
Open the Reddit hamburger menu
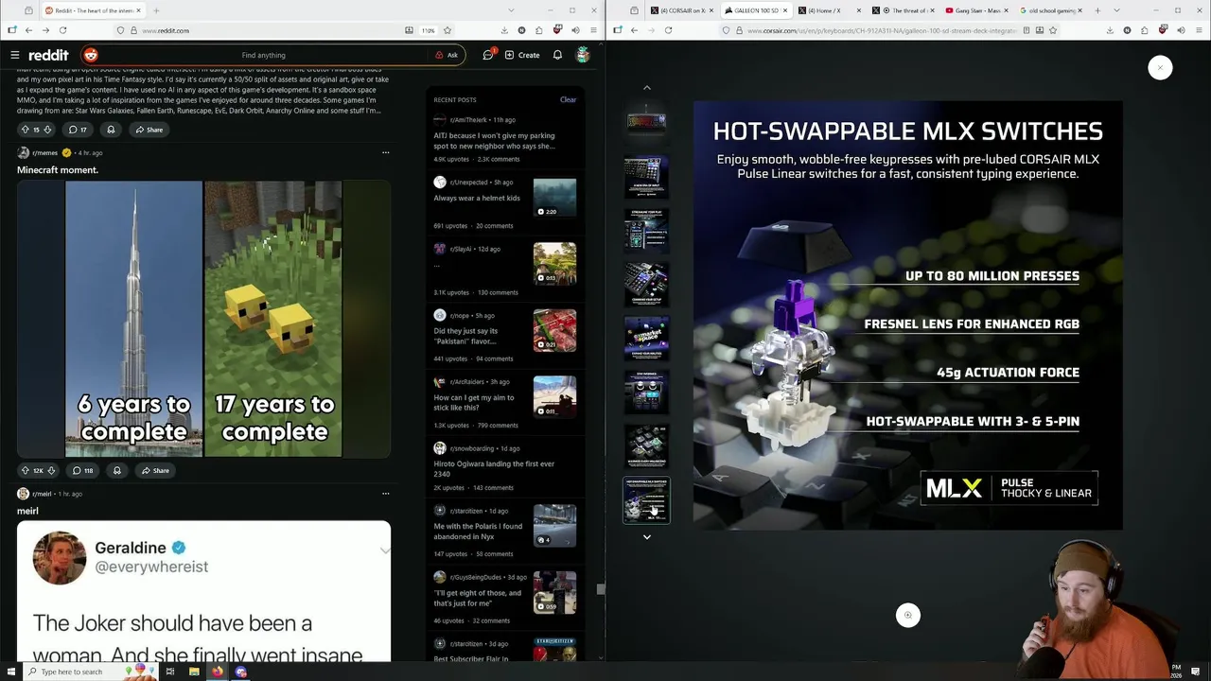pyautogui.click(x=14, y=55)
